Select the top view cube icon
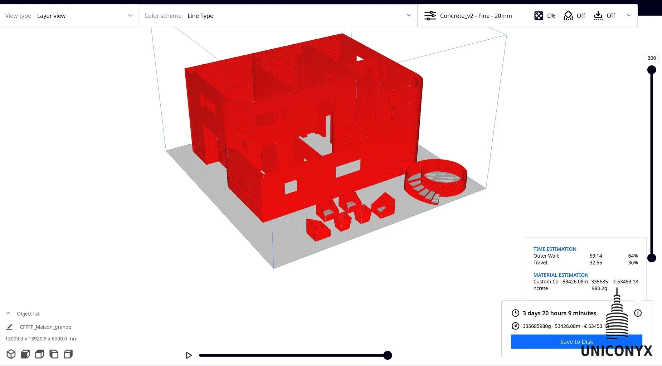This screenshot has width=662, height=366. (39, 354)
